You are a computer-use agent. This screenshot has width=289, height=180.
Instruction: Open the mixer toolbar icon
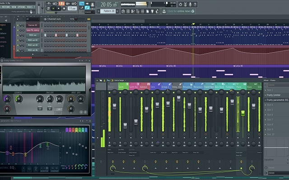[x=143, y=11]
